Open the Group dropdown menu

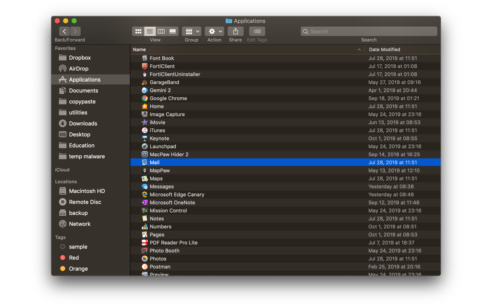(192, 31)
